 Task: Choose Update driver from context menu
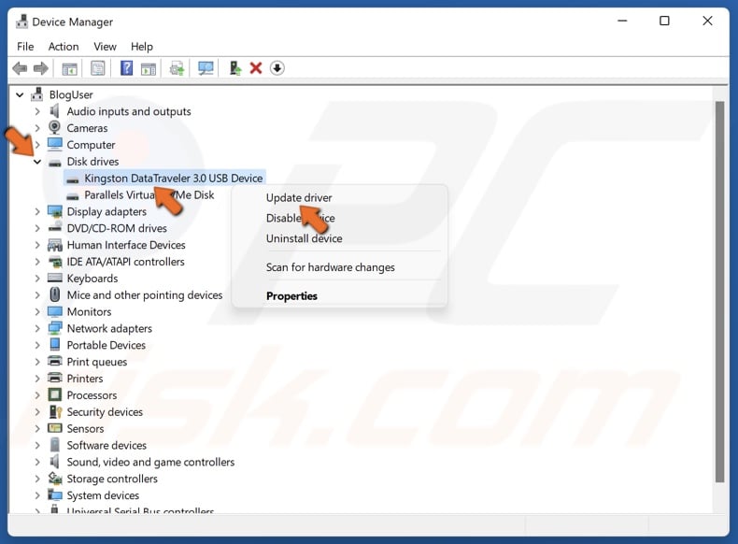tap(299, 198)
